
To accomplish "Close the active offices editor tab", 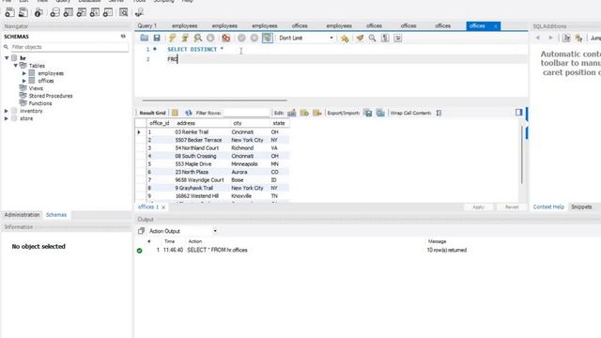I will 496,26.
